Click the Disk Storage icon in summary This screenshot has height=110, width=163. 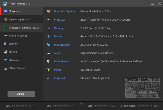pos(48,45)
